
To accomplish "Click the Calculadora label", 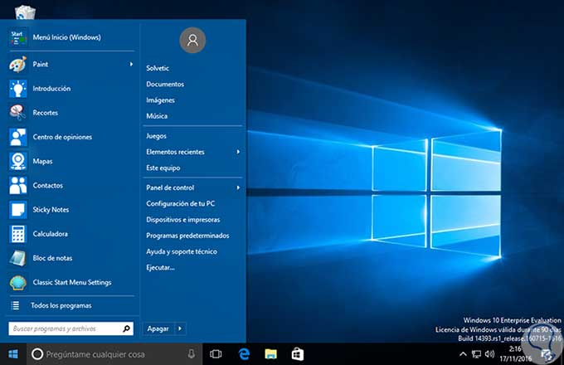I will pos(51,234).
